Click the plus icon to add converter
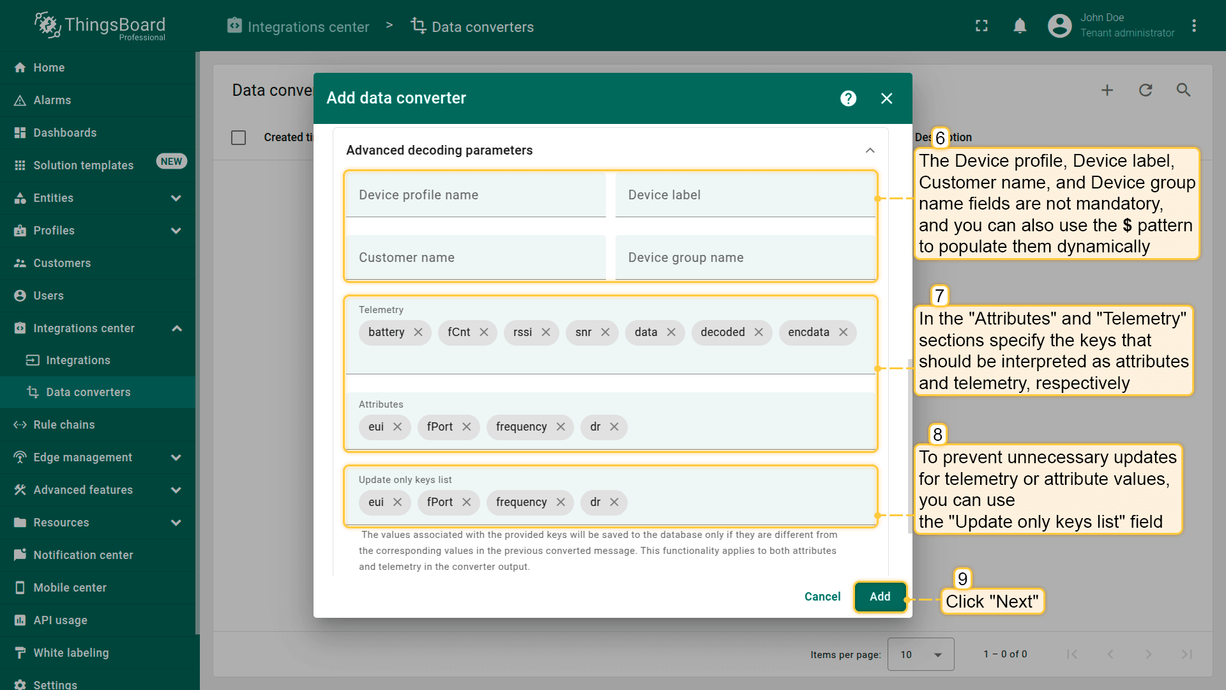Viewport: 1226px width, 690px height. [x=1107, y=90]
